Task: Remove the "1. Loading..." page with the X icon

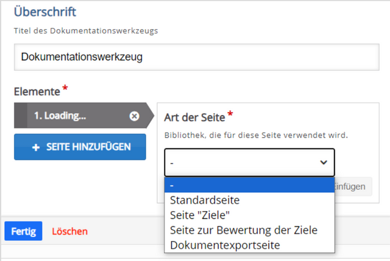Action: [x=134, y=116]
